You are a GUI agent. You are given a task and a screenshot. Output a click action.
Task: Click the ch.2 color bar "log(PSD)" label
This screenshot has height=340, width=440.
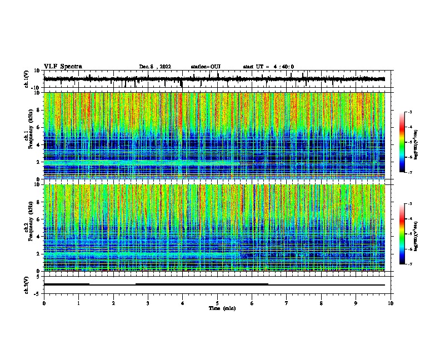[x=416, y=236]
